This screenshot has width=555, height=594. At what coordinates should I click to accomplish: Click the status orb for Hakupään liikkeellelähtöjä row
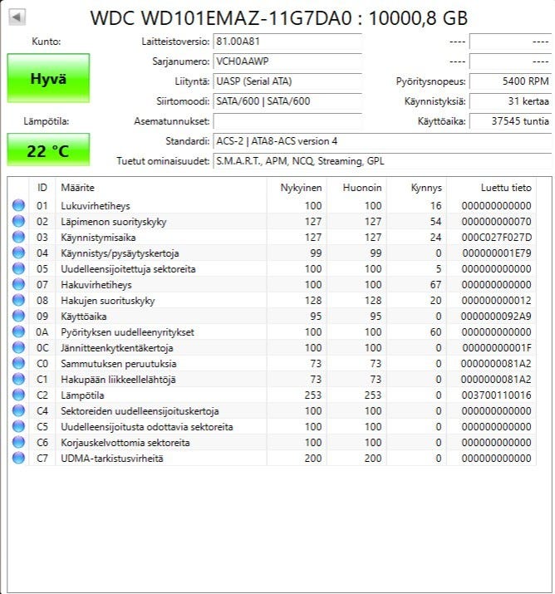(x=18, y=379)
